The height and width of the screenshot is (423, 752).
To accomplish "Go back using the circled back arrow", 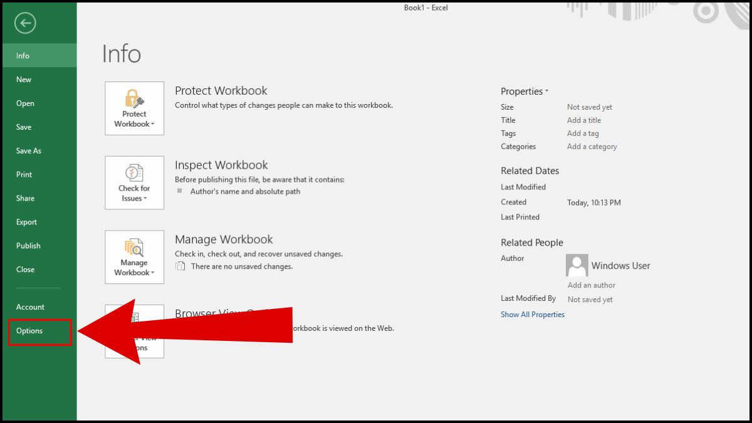I will (x=25, y=24).
